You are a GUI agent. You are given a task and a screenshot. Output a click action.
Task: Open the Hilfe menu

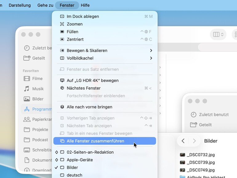(85, 5)
